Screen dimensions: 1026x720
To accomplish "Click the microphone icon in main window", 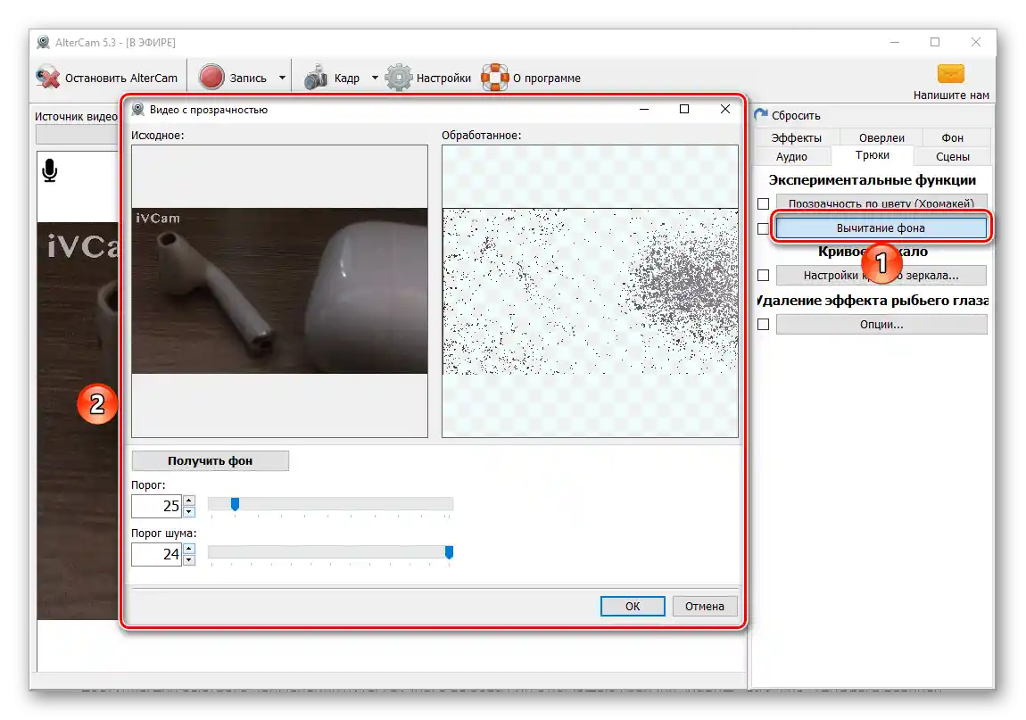I will [49, 170].
